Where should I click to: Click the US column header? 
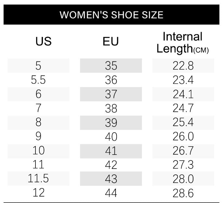(x=43, y=42)
